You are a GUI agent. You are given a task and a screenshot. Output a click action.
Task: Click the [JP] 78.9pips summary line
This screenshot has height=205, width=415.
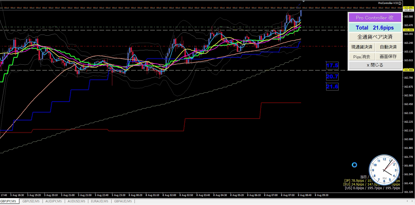point(372,181)
